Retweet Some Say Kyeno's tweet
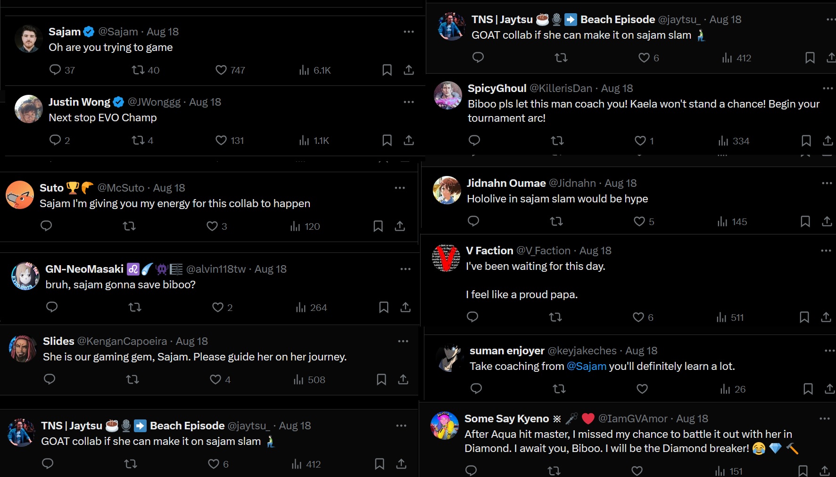The height and width of the screenshot is (477, 836). click(x=554, y=470)
